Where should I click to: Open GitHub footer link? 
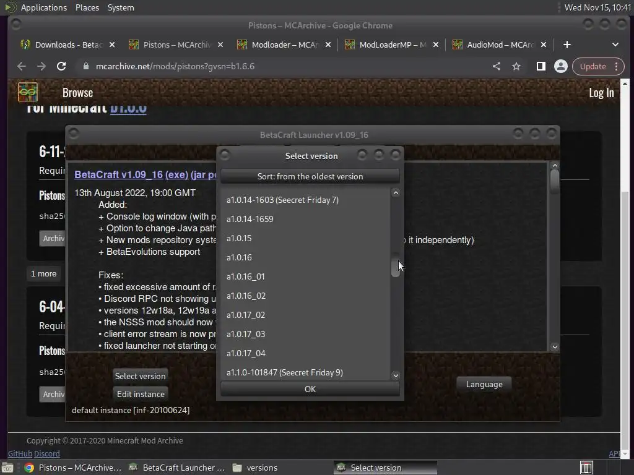(20, 453)
